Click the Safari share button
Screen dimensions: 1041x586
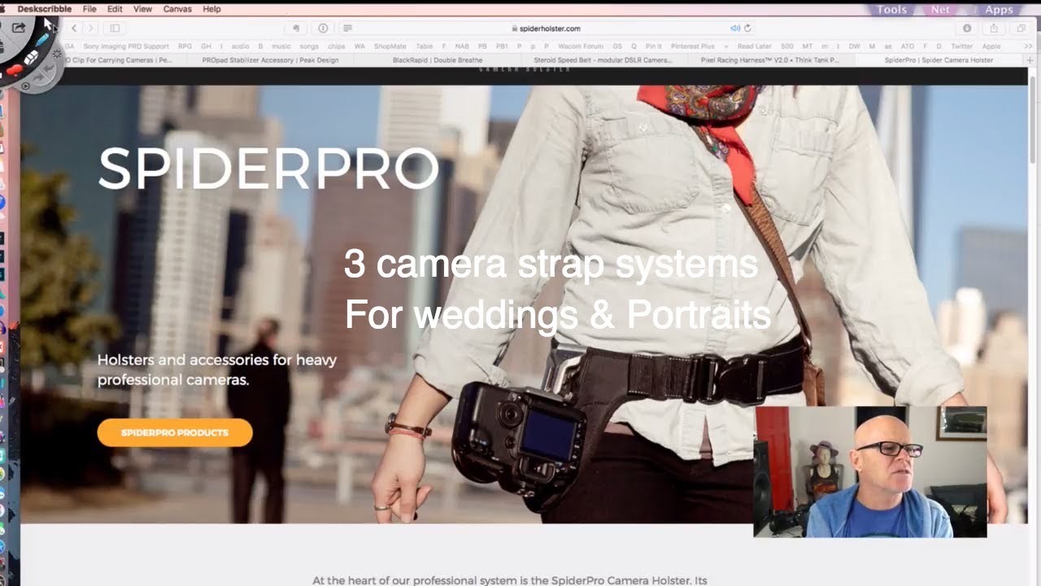[994, 28]
